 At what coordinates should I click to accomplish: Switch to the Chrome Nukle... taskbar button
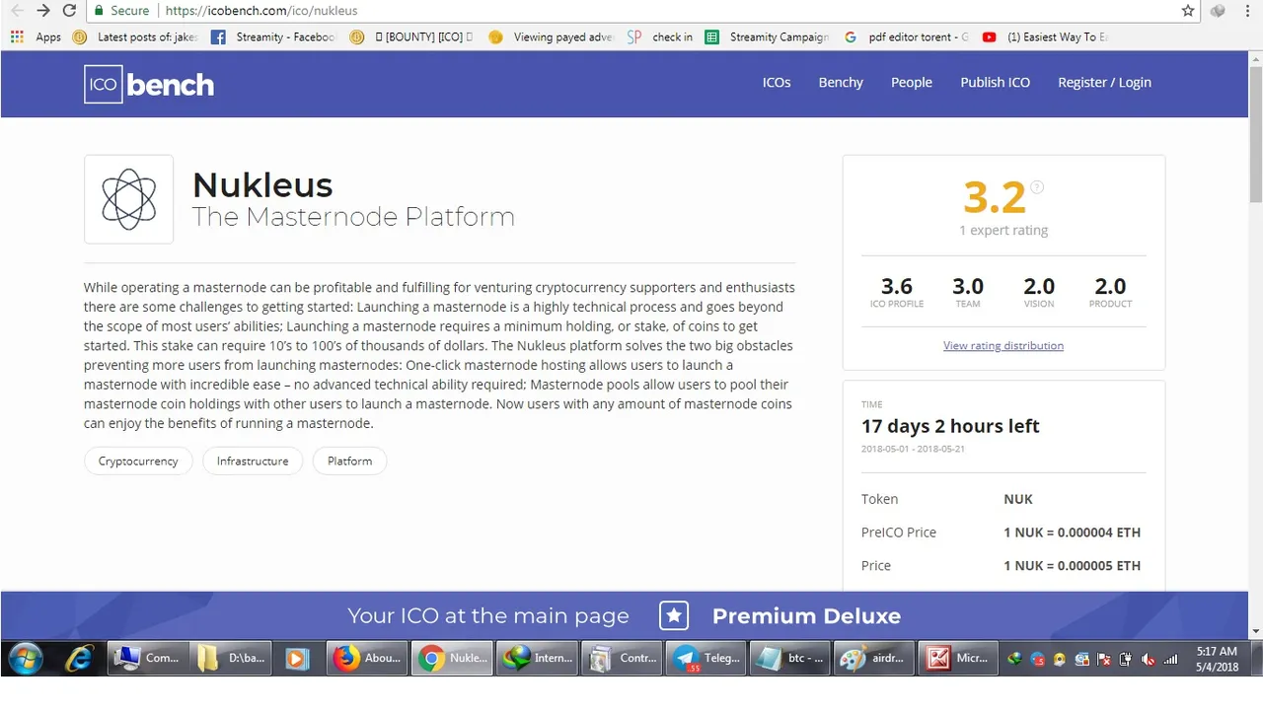[x=452, y=658]
